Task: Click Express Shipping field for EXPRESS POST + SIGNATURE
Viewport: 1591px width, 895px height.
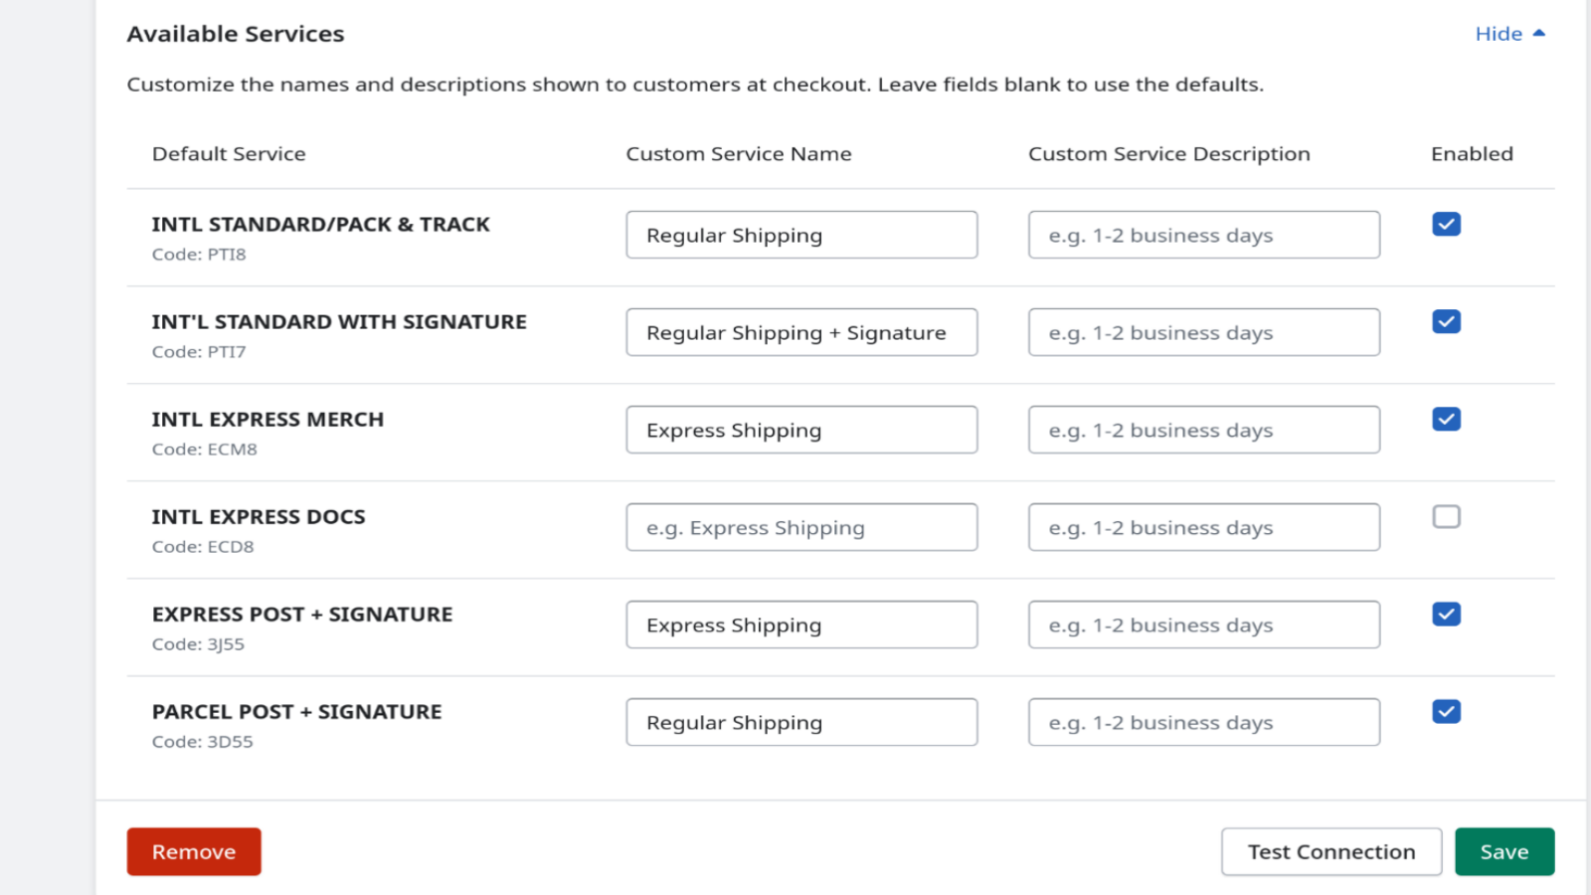Action: [801, 625]
